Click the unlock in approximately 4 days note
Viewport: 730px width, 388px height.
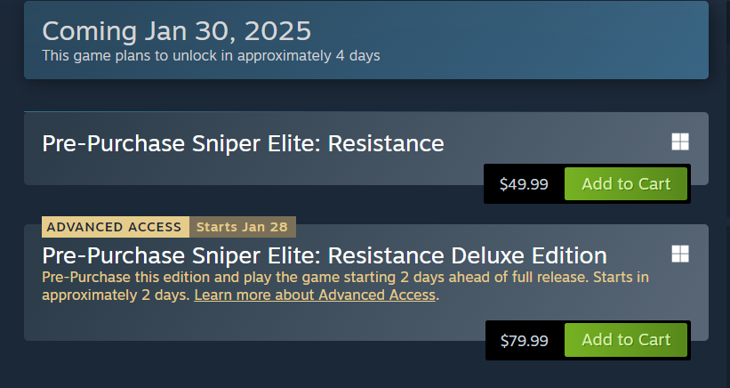point(211,56)
